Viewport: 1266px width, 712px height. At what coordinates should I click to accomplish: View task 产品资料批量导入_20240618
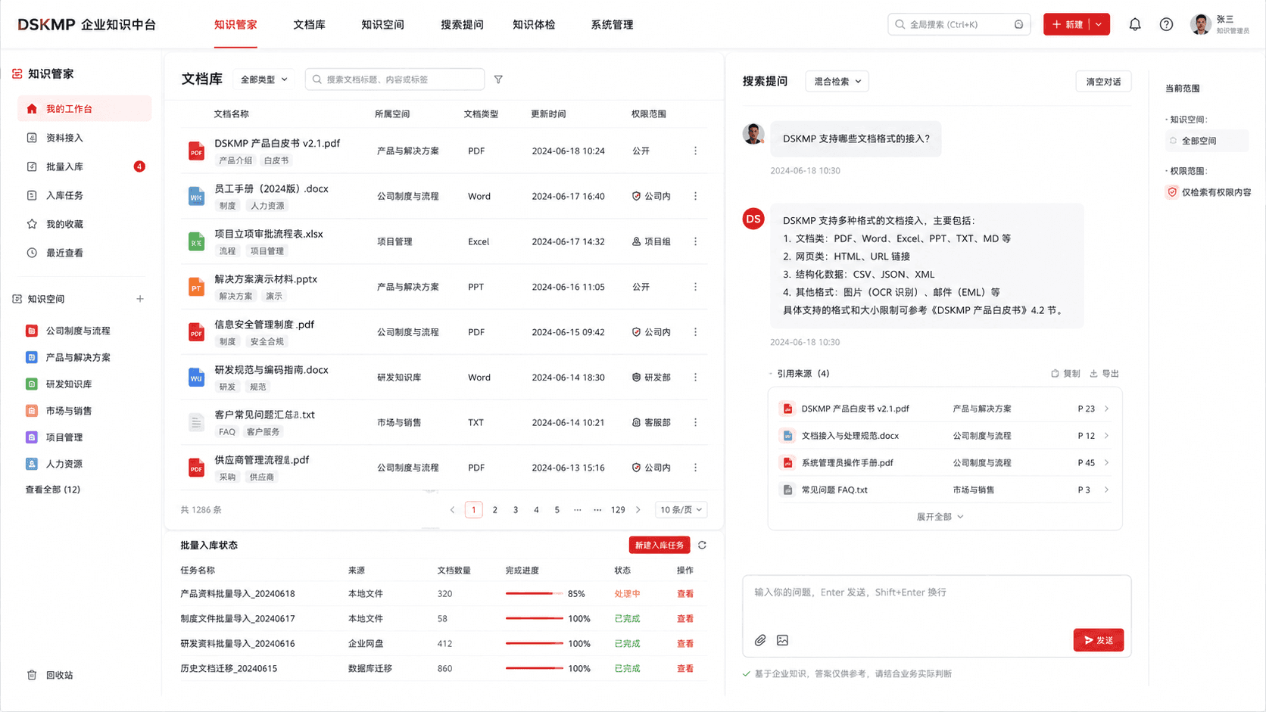coord(684,594)
